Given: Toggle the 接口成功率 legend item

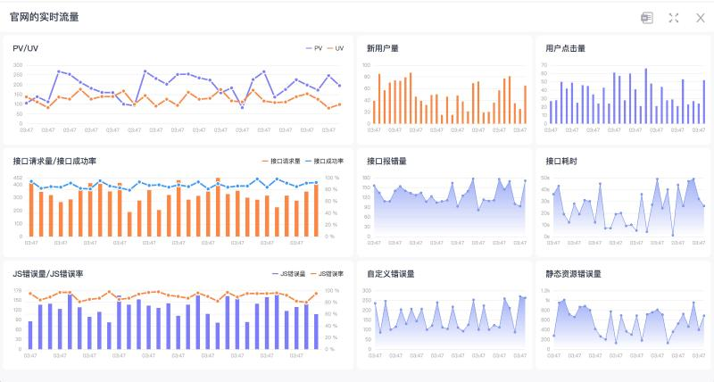Looking at the screenshot, I should [324, 162].
